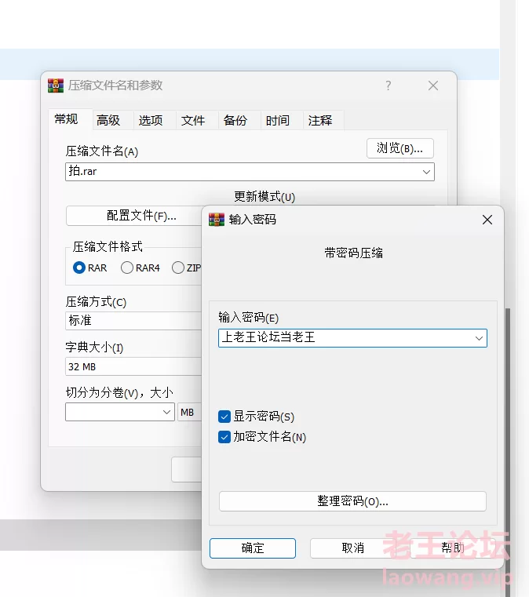Image resolution: width=529 pixels, height=597 pixels.
Task: Click the password input field text
Action: click(268, 337)
